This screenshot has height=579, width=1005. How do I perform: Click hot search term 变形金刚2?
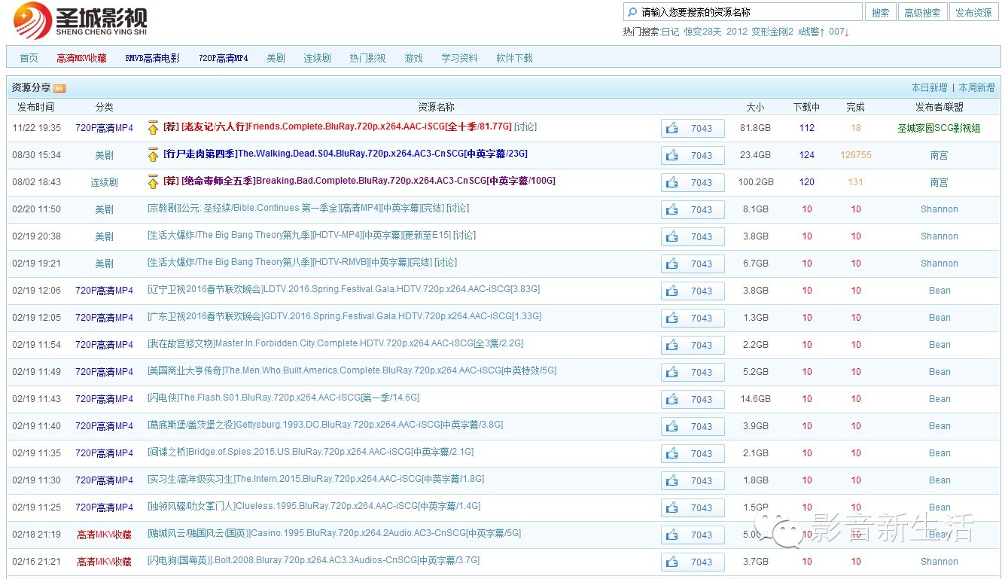coord(772,32)
